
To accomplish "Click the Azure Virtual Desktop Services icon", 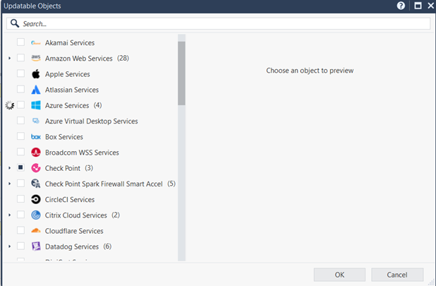I will click(x=36, y=121).
